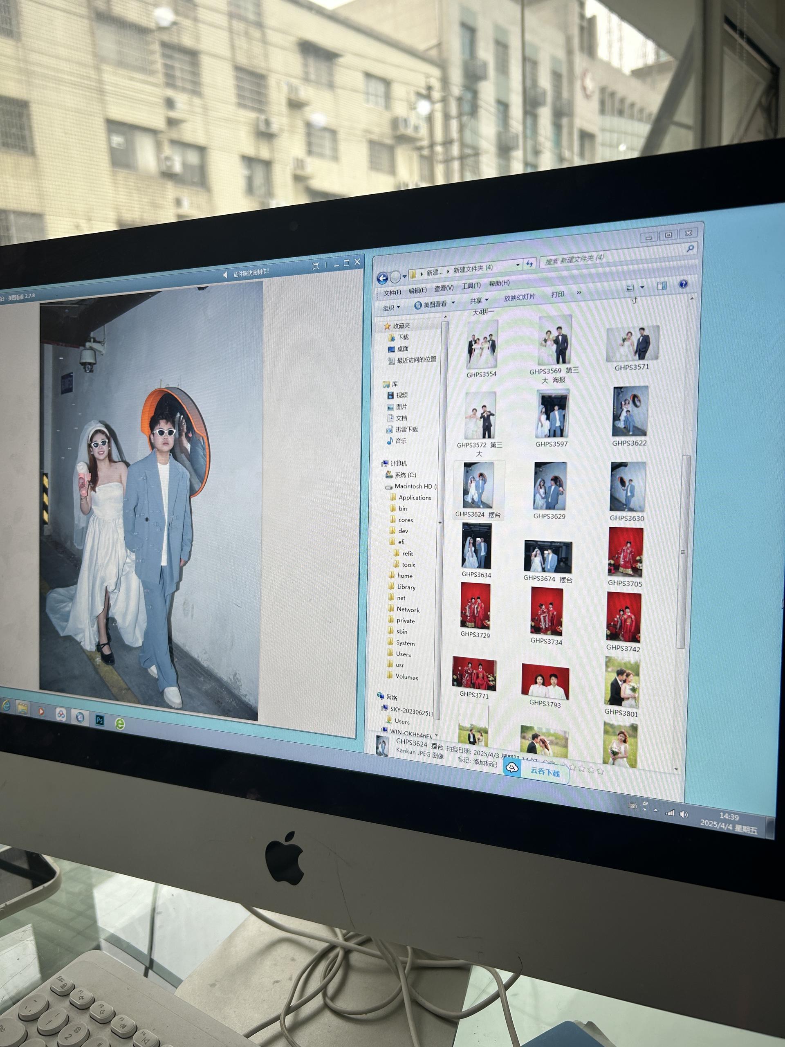Click the file list vertical scrollbar
The image size is (785, 1047).
(683, 552)
